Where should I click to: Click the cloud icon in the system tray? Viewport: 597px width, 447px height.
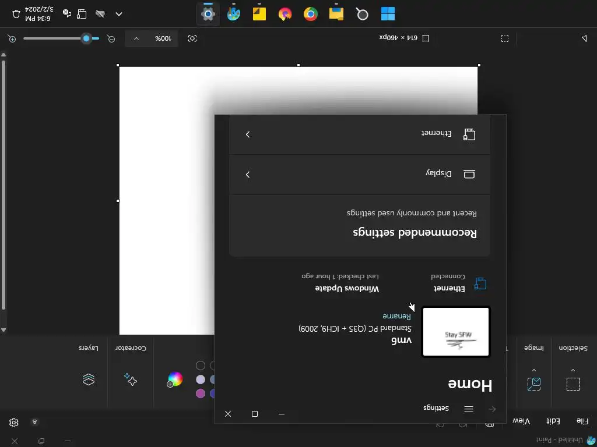(x=100, y=14)
